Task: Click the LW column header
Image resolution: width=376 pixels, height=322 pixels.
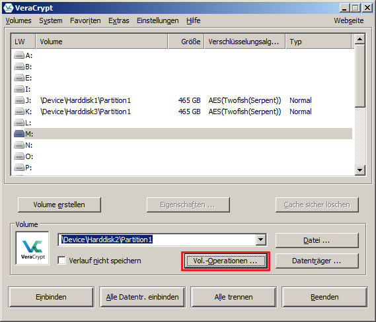Action: [23, 42]
